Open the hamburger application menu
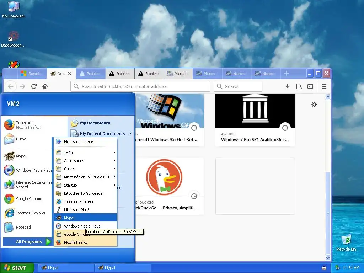Screen dimensions: 364x273 tap(324, 86)
